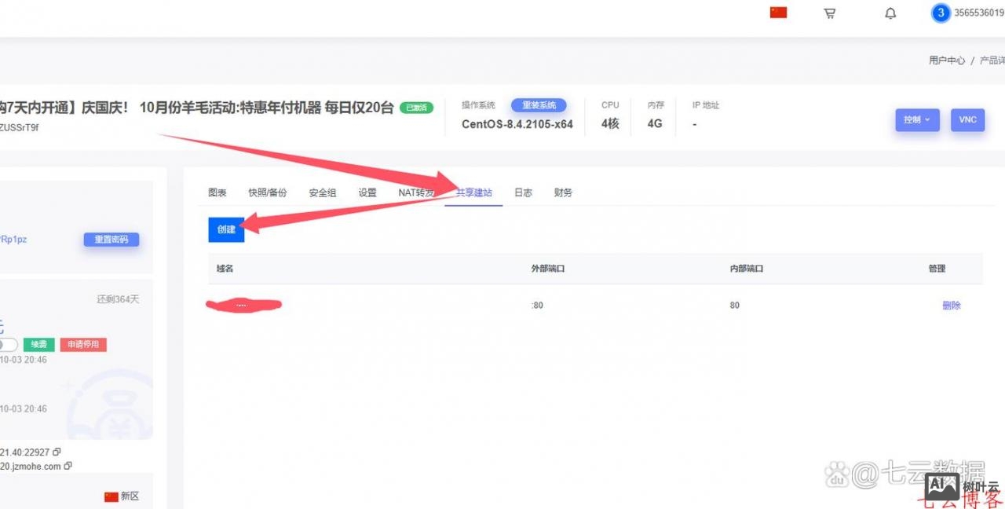This screenshot has height=509, width=1005.
Task: Open the 快照/备份 tab
Action: tap(268, 192)
